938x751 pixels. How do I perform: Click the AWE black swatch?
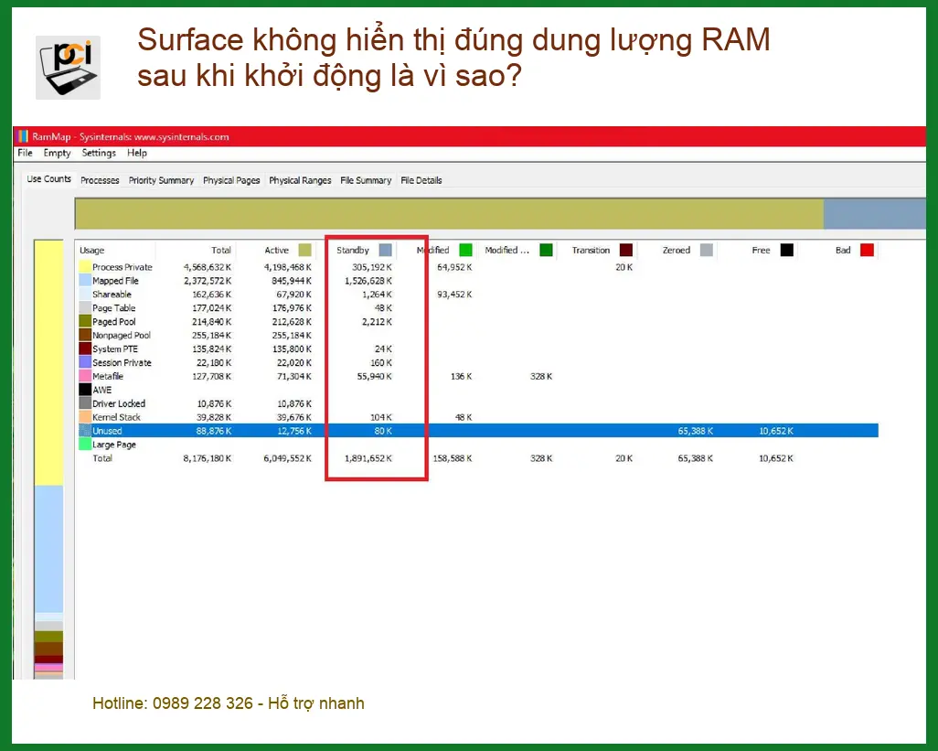[x=85, y=390]
